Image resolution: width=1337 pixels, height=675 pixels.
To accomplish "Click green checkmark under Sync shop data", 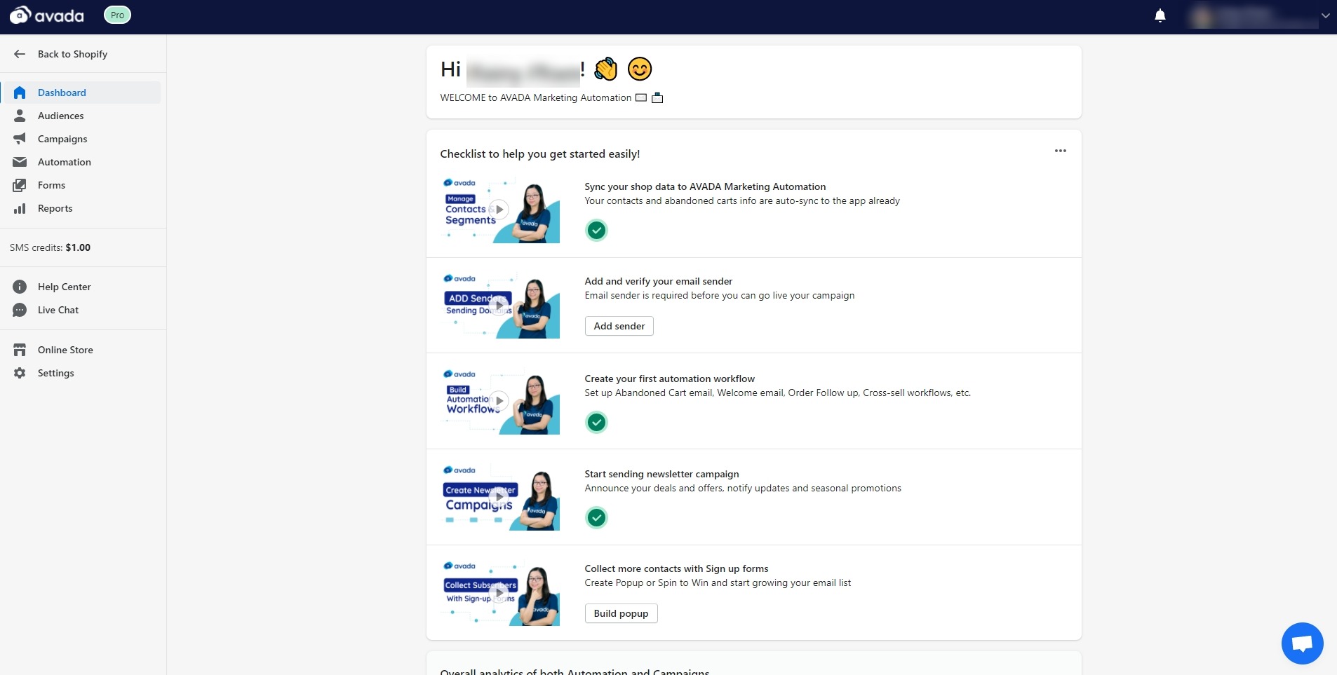I will 596,230.
